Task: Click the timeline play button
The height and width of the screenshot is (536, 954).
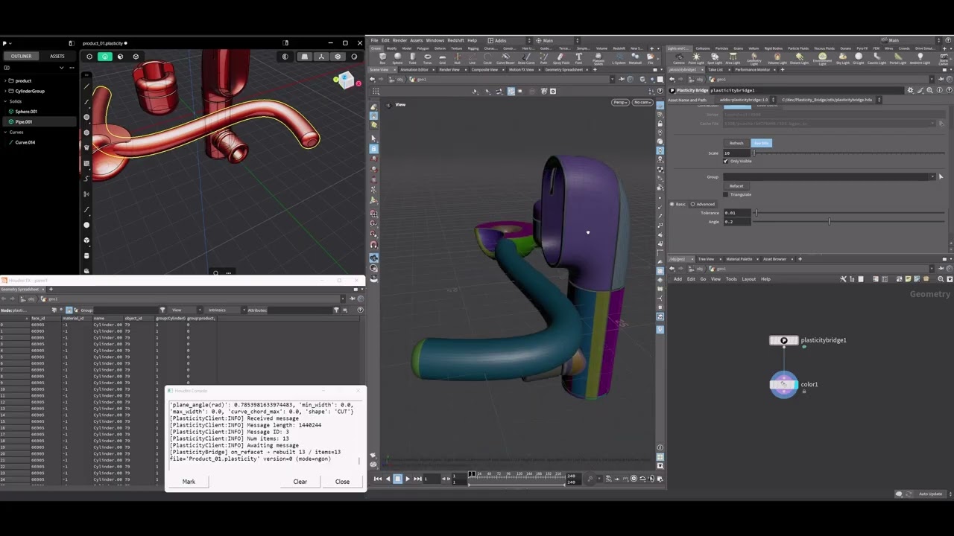Action: [407, 479]
